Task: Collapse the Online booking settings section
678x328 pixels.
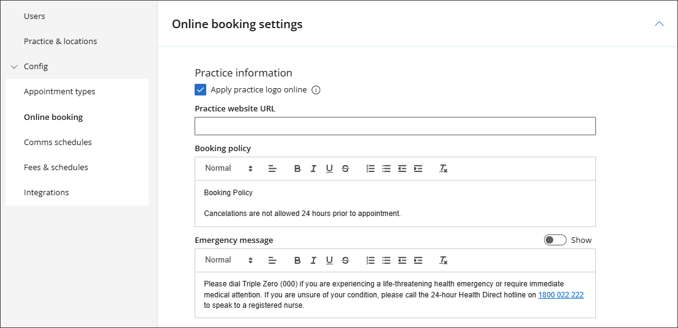Action: tap(659, 24)
